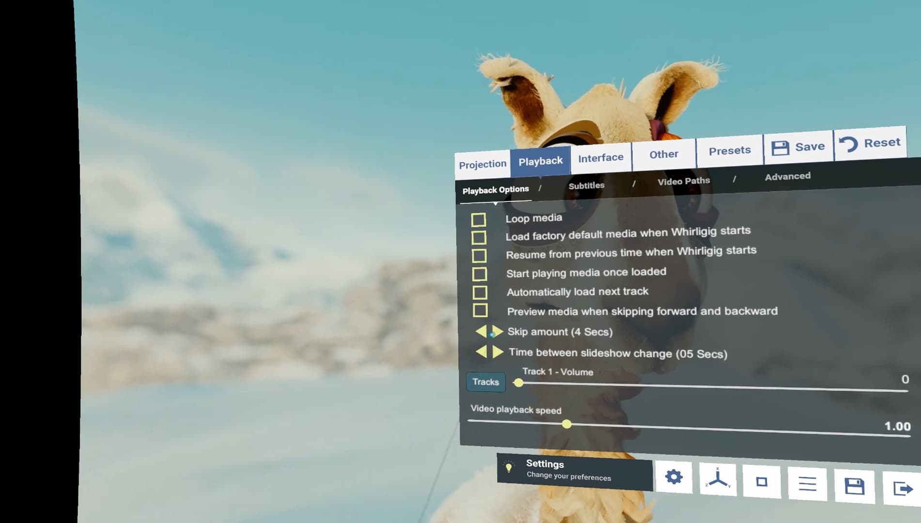Increase skip amount with right arrow

click(498, 332)
